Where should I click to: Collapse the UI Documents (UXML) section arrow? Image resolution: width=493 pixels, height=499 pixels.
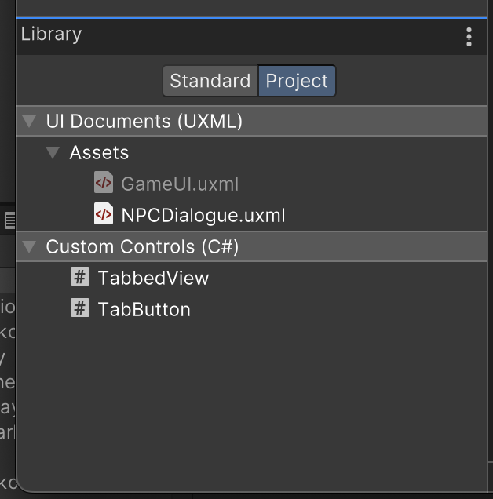pyautogui.click(x=30, y=121)
